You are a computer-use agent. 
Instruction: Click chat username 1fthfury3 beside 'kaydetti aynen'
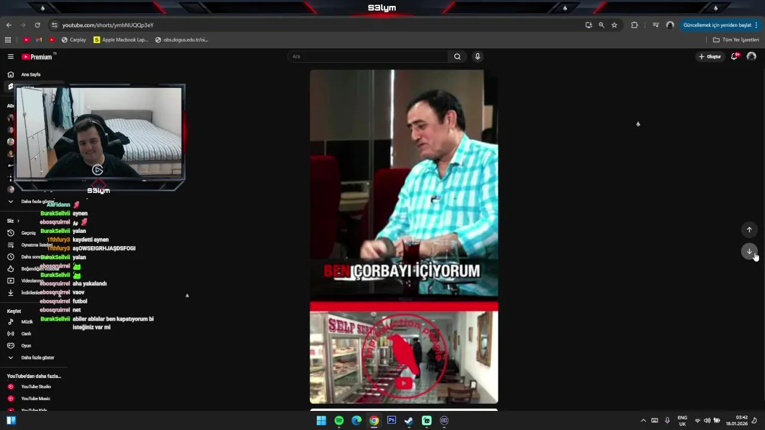coord(58,239)
